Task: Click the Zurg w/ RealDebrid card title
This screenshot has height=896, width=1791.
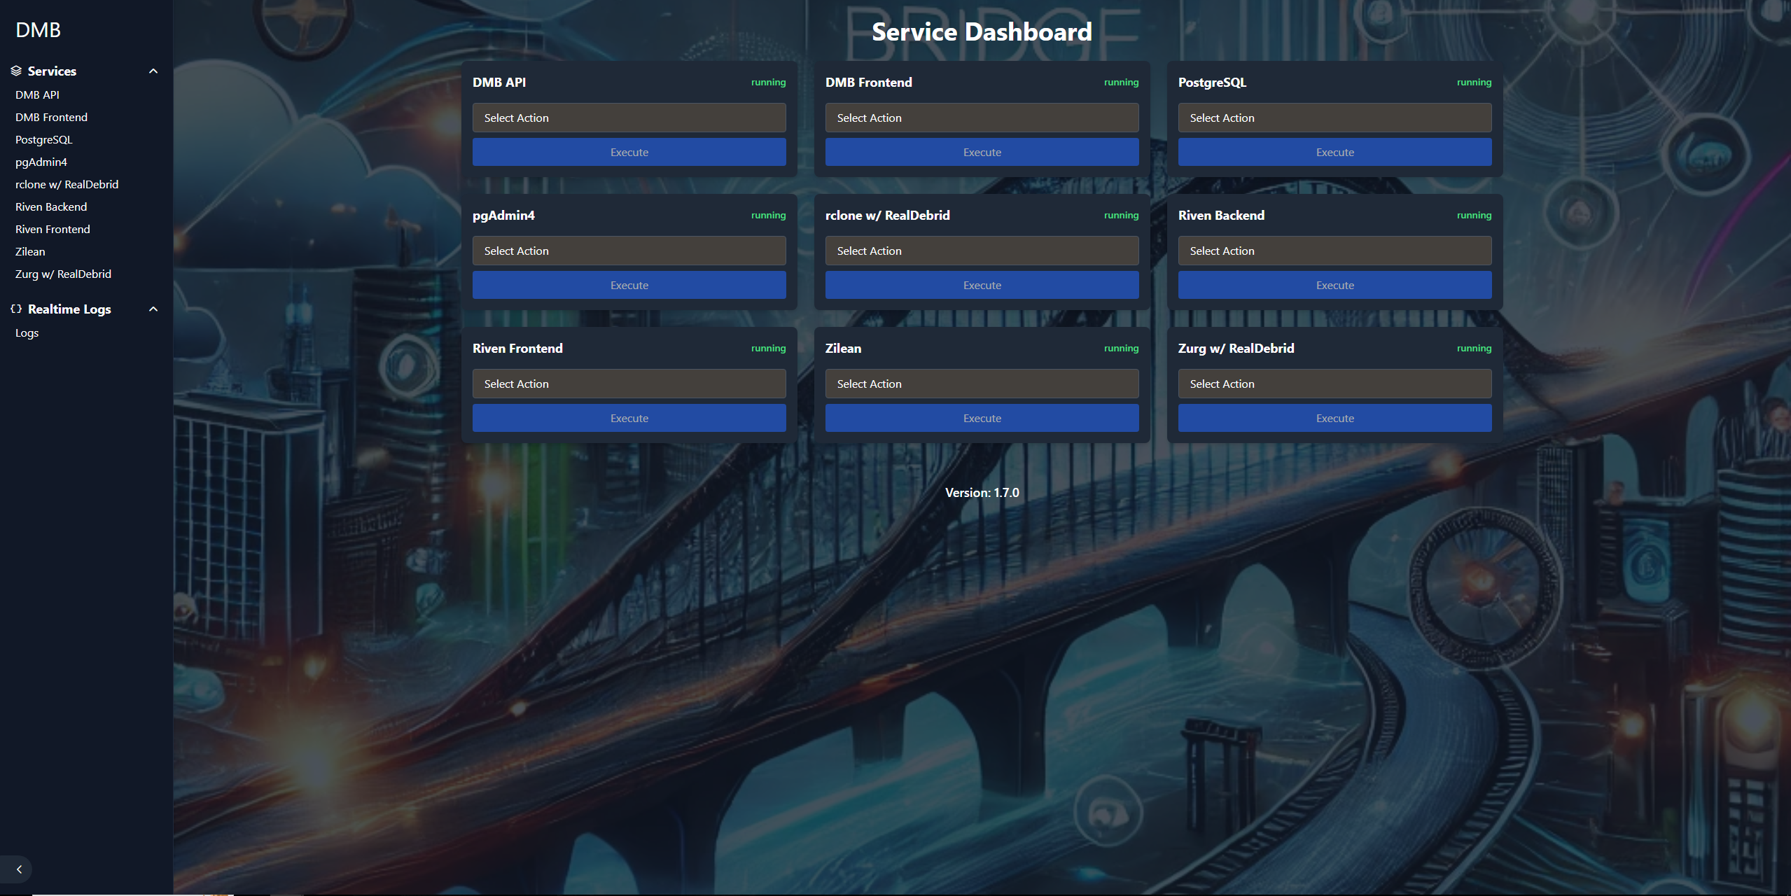Action: (x=1236, y=348)
